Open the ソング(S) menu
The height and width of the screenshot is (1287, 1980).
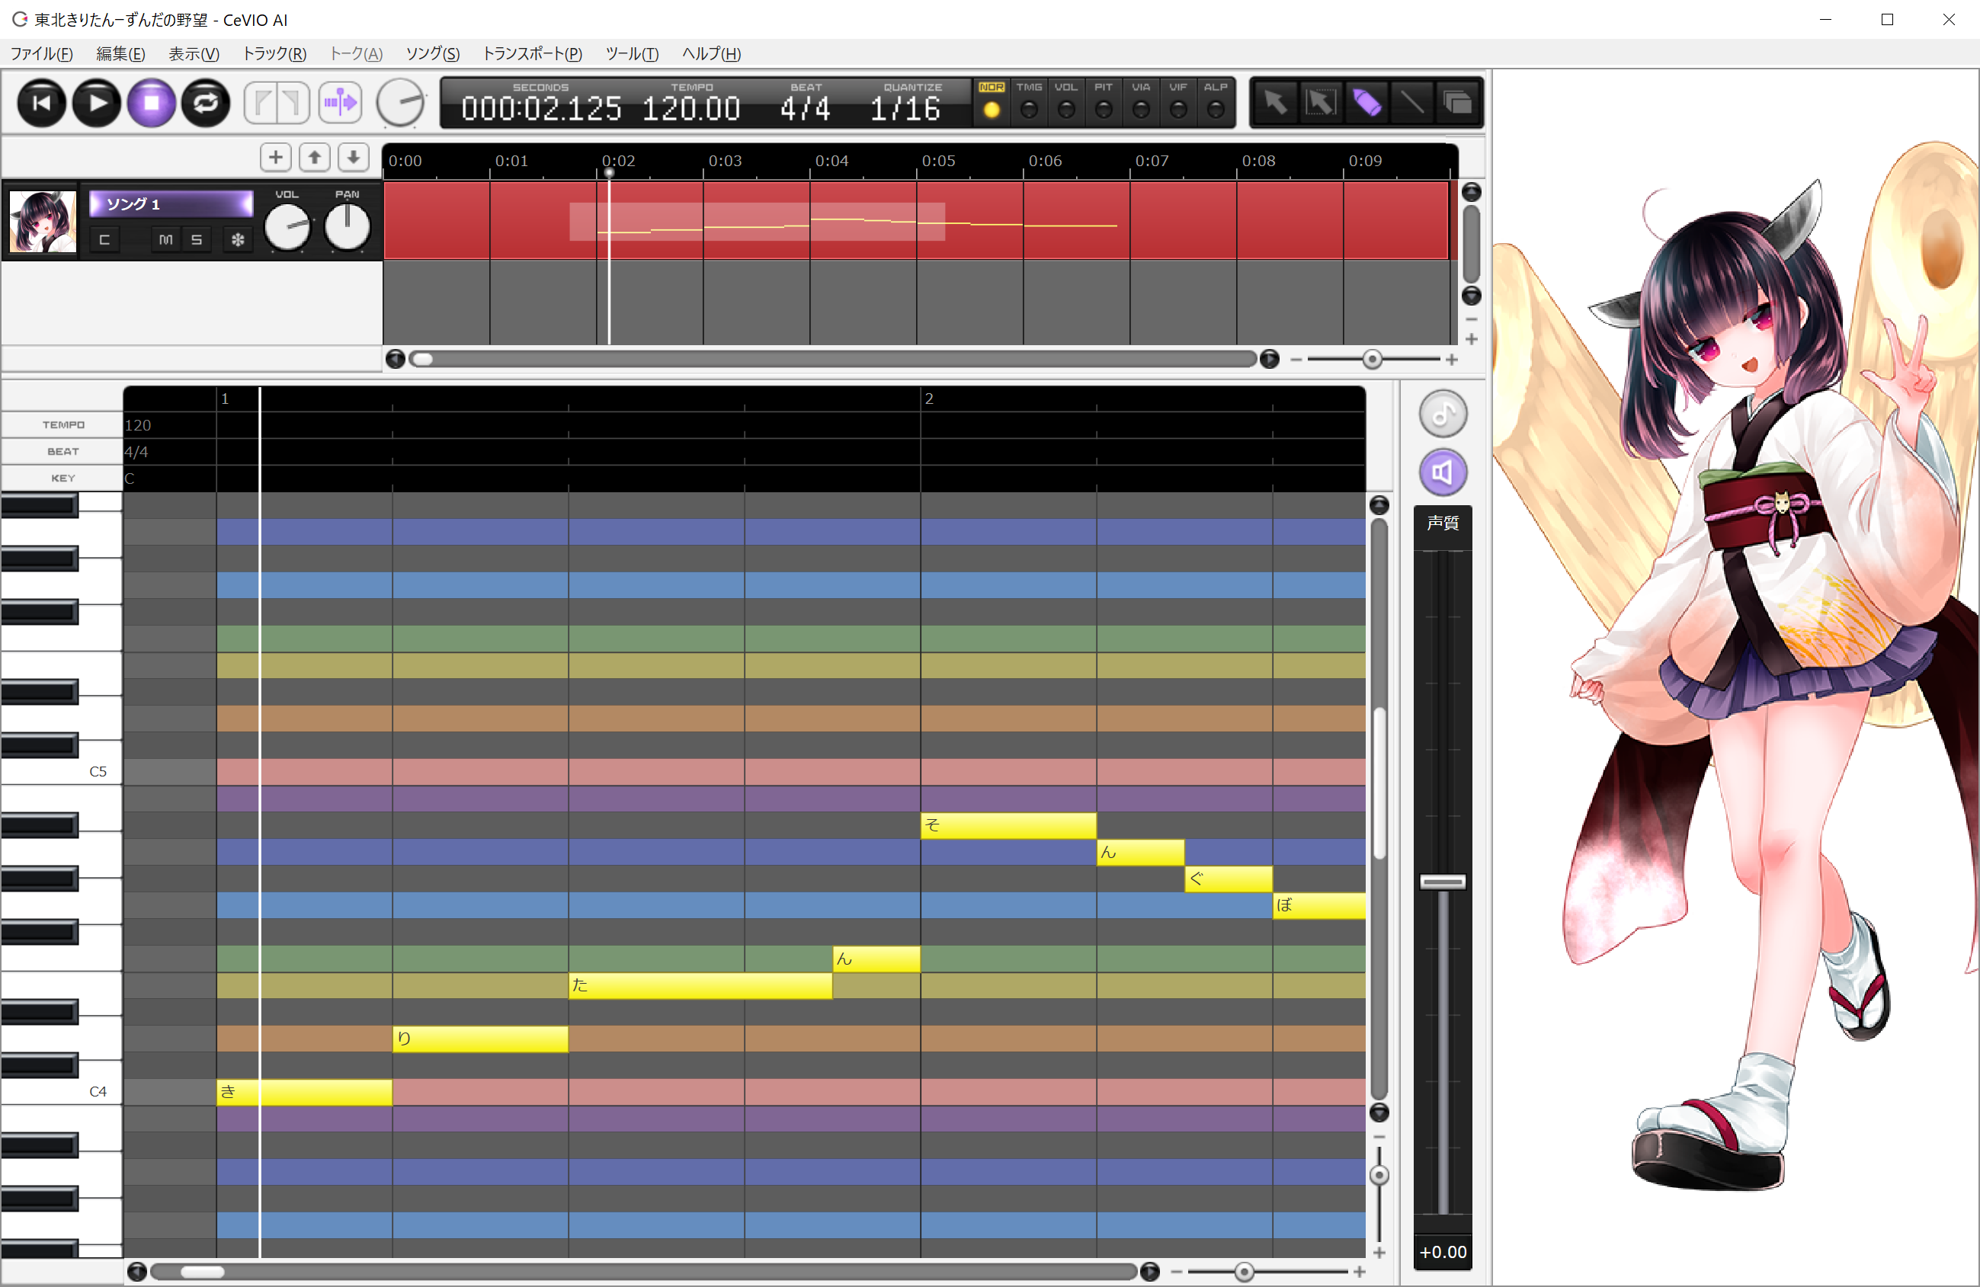pos(433,54)
